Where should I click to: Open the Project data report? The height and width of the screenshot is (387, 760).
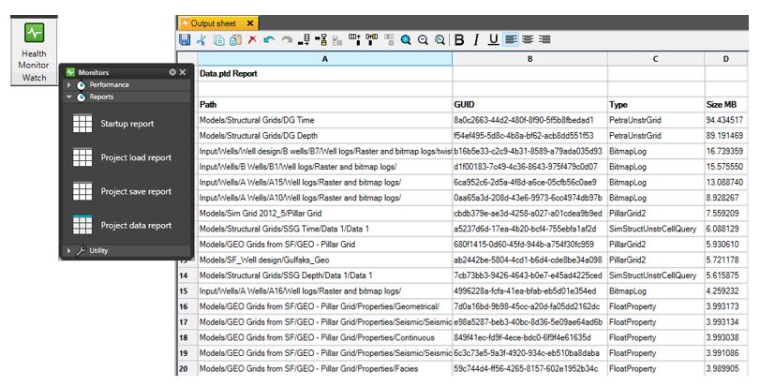click(136, 225)
